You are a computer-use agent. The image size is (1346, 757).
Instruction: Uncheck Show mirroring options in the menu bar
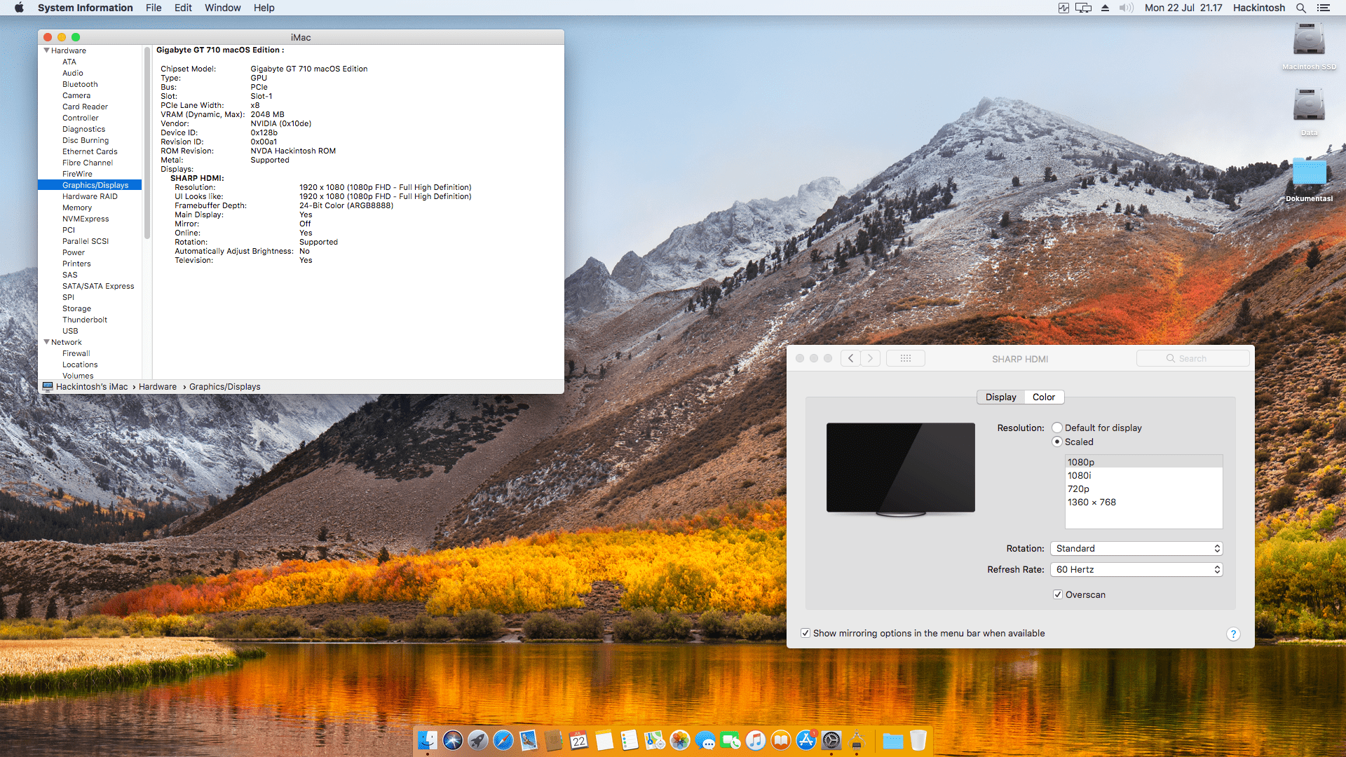(x=805, y=633)
